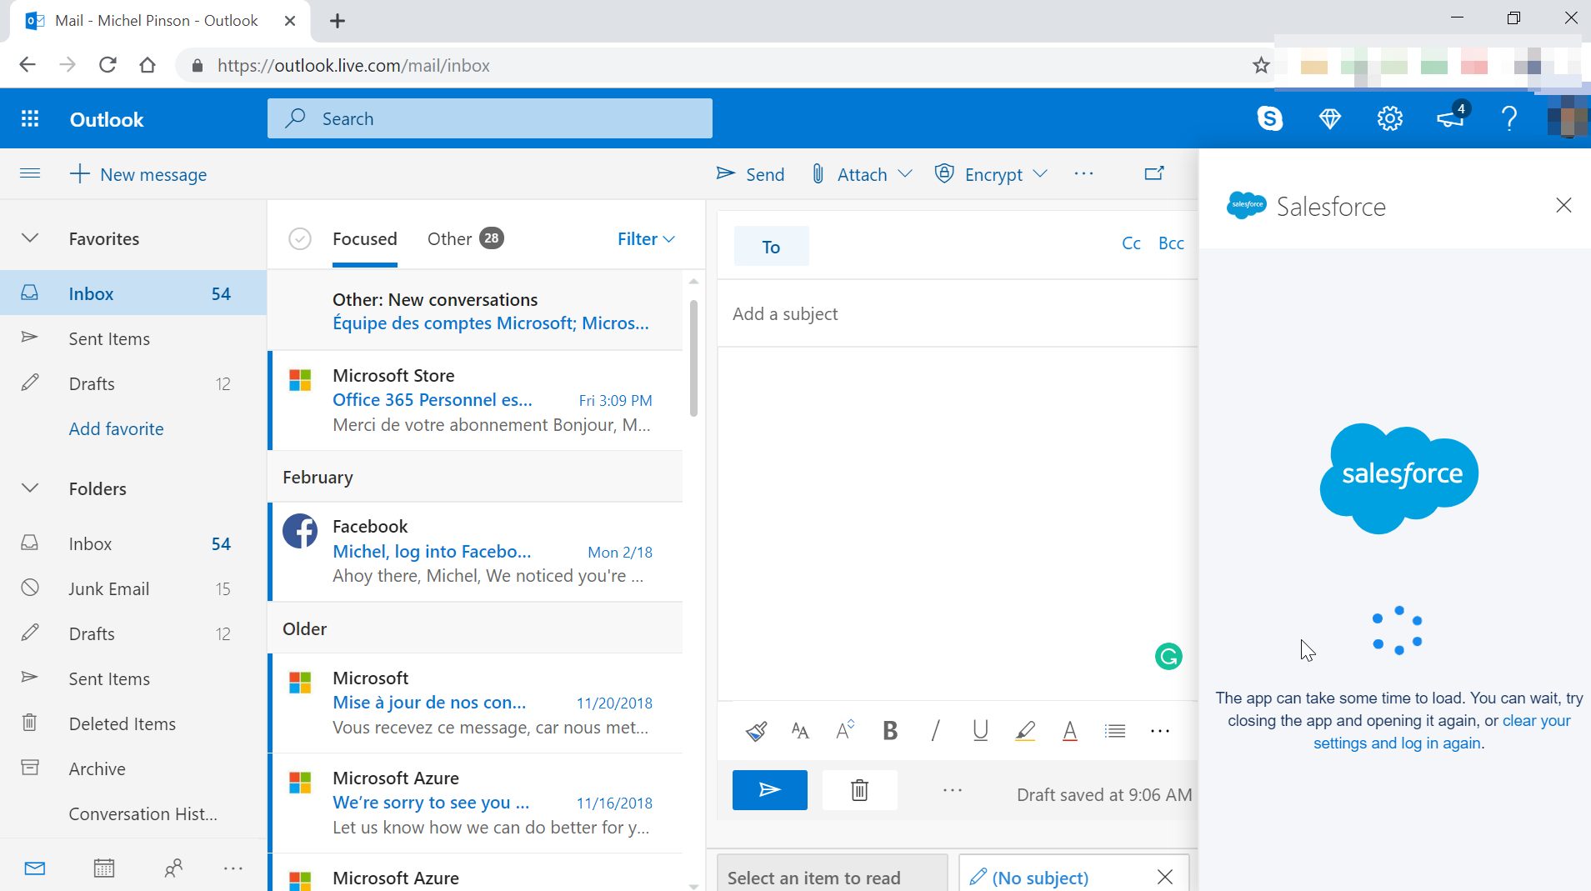Collapse the Favorites section

(30, 238)
